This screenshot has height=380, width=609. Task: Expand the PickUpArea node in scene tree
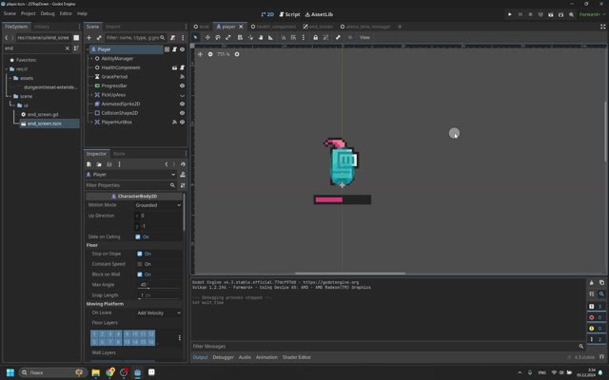(x=91, y=95)
